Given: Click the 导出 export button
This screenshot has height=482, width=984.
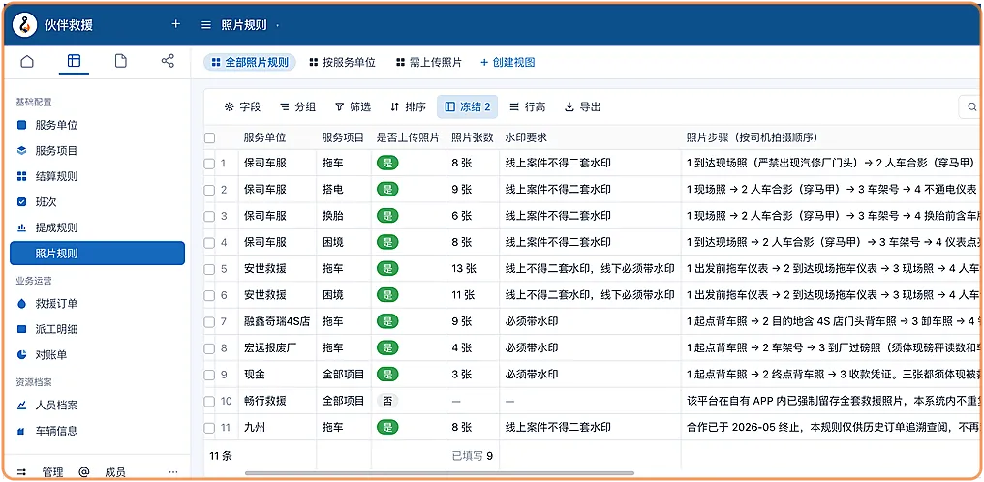Looking at the screenshot, I should tap(582, 107).
